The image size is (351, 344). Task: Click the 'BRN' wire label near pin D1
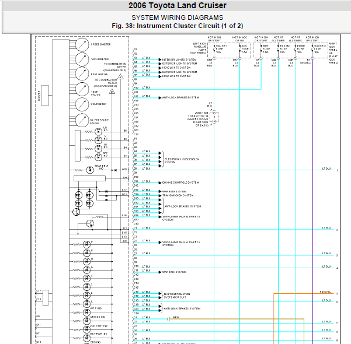(176, 317)
